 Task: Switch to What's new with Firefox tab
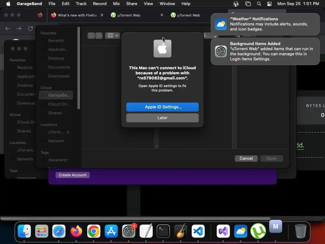[x=77, y=15]
